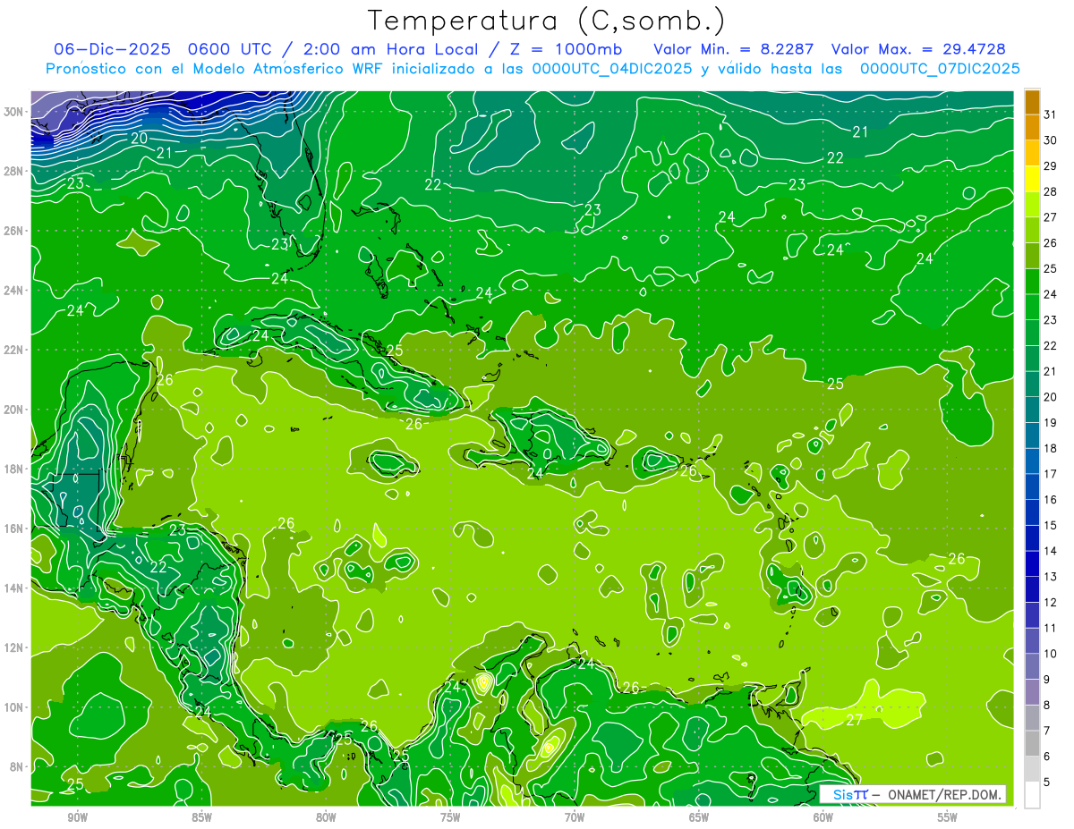
Task: Click the 70W longitude axis label
Action: (x=575, y=817)
